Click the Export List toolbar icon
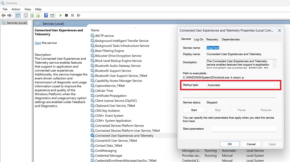The width and height of the screenshot is (290, 162). click(38, 15)
